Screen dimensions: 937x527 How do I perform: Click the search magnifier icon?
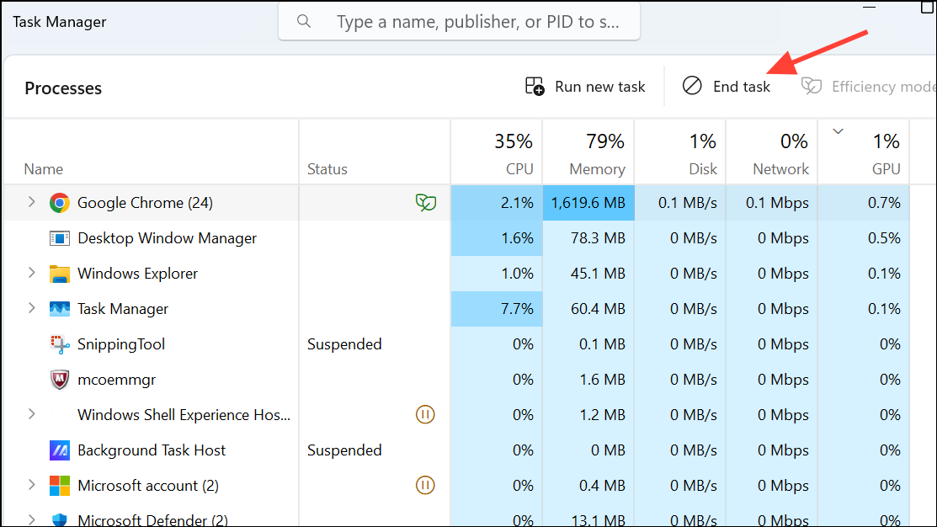304,22
